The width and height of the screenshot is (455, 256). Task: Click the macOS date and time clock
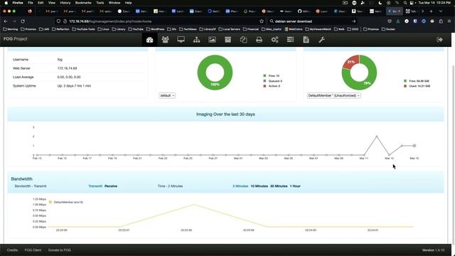click(x=434, y=3)
